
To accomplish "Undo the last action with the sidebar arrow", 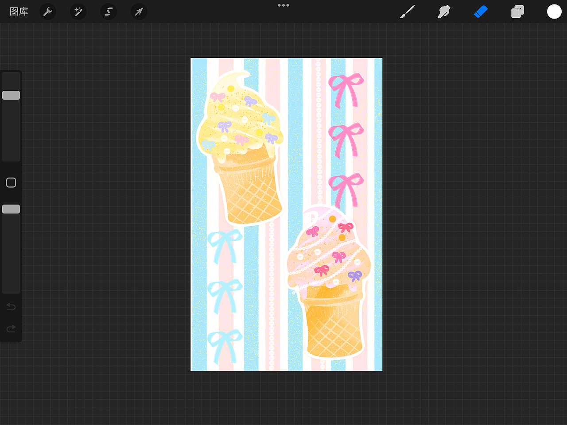I will click(11, 306).
